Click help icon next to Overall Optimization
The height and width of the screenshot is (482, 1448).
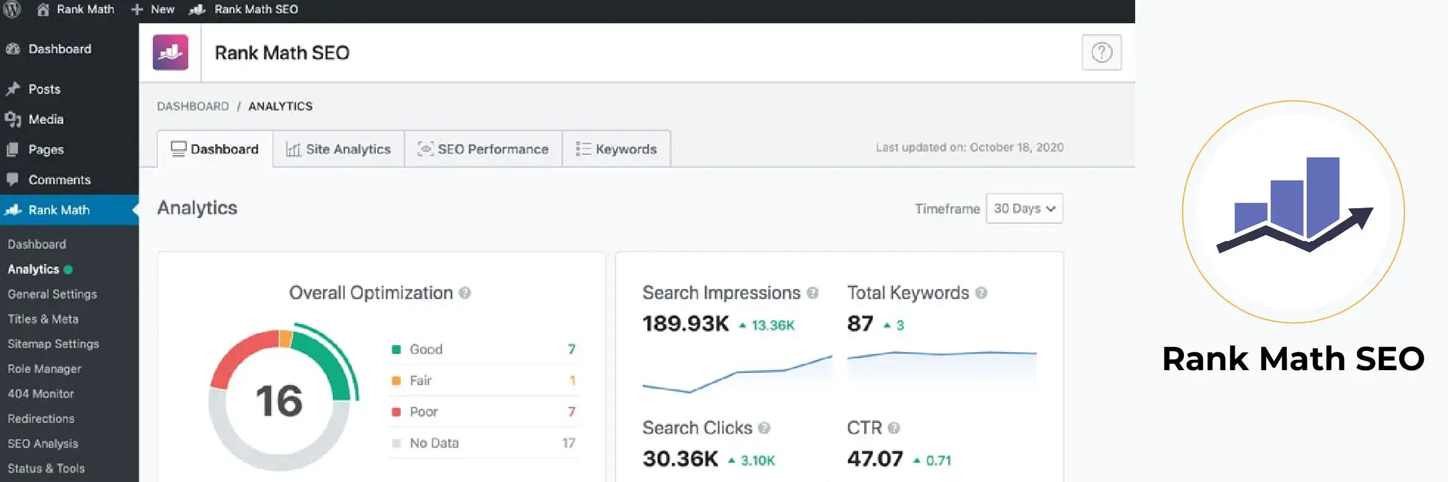pyautogui.click(x=465, y=293)
